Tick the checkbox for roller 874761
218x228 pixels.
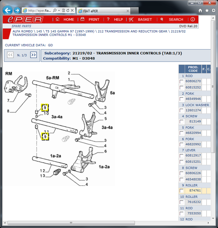[181, 191]
